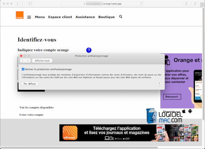The height and width of the screenshot is (149, 205).
Task: Click Safari back button
Action: pos(17,4)
